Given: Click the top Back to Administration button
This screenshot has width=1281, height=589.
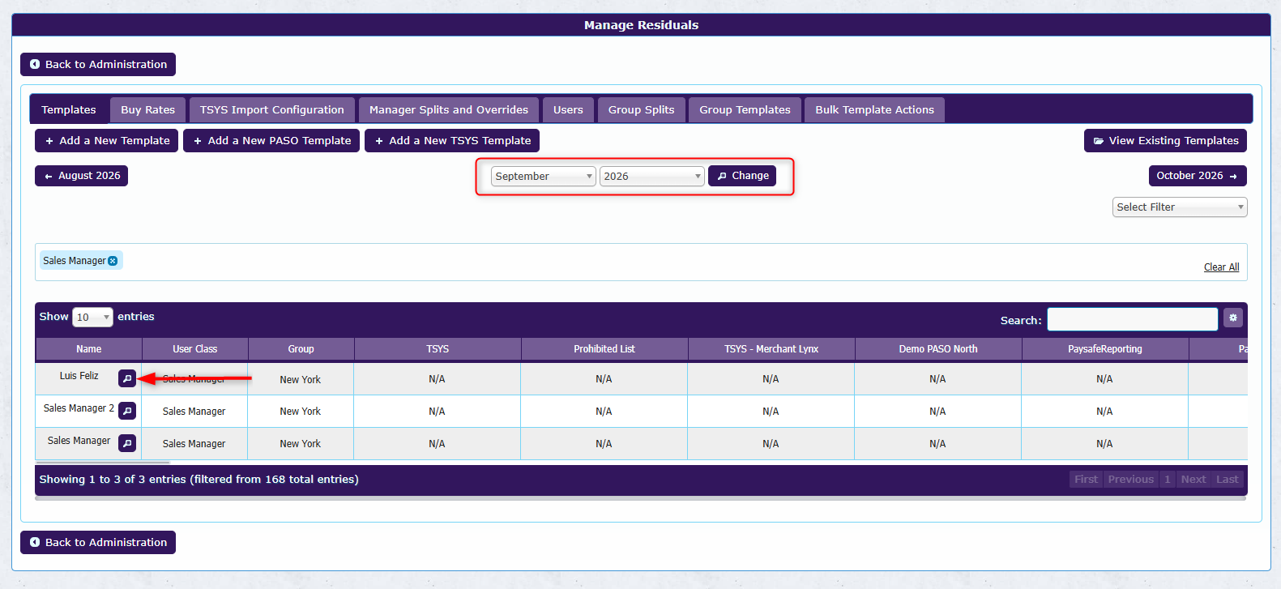Looking at the screenshot, I should (x=98, y=64).
